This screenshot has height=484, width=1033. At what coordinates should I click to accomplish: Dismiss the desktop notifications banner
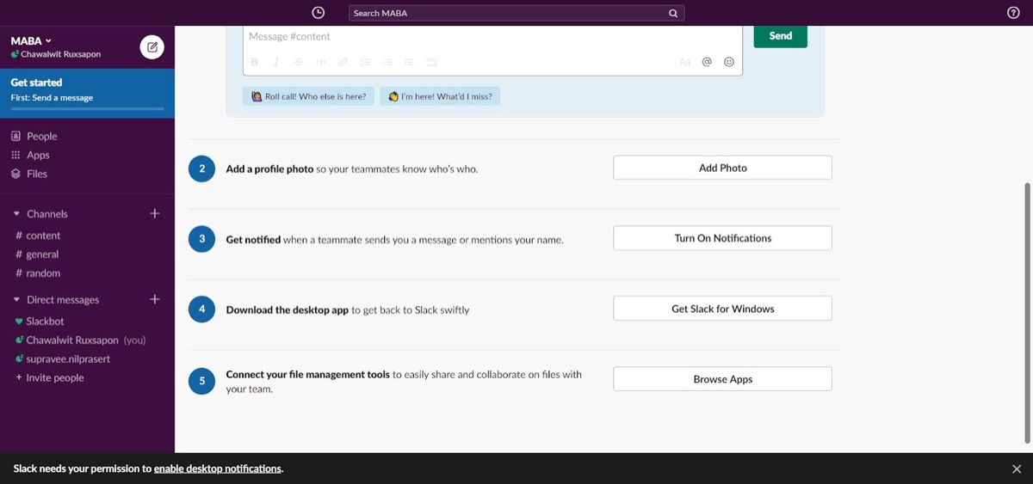click(x=1017, y=469)
